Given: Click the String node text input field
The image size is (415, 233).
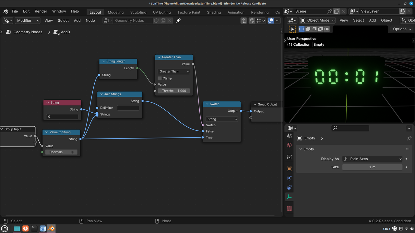Looking at the screenshot, I should point(62,116).
